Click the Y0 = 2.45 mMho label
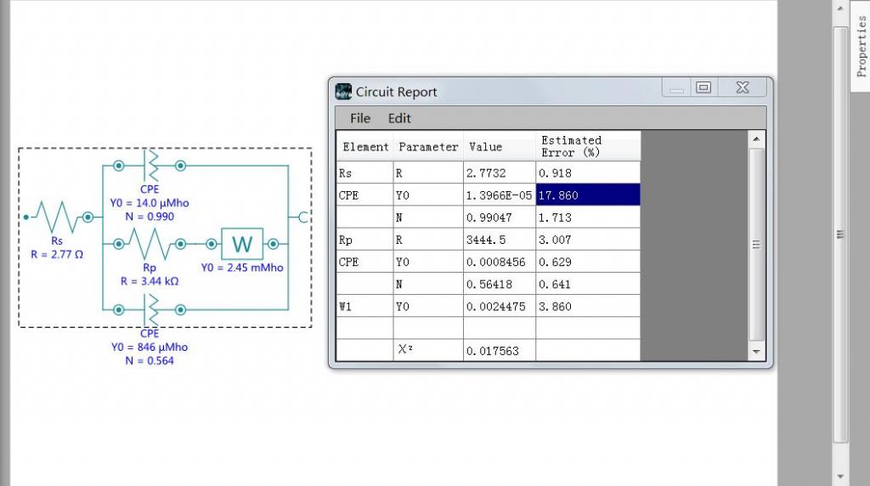Viewport: 870px width, 486px height. click(x=242, y=268)
